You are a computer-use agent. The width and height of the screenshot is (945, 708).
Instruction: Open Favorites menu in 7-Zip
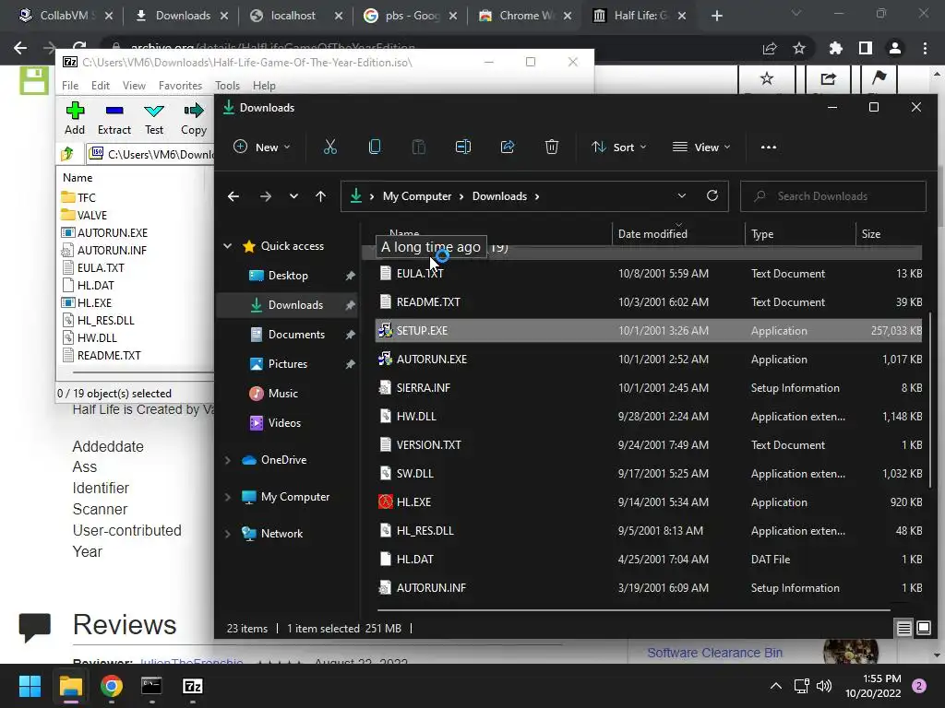click(180, 86)
